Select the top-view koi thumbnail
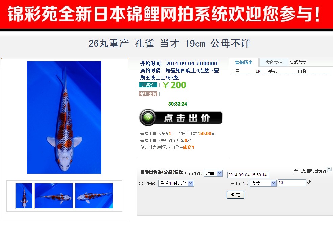333x226 pixels. (24, 196)
